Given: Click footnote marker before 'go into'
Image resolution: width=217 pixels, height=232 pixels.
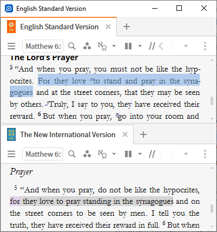Looking at the screenshot, I should pos(117,115).
